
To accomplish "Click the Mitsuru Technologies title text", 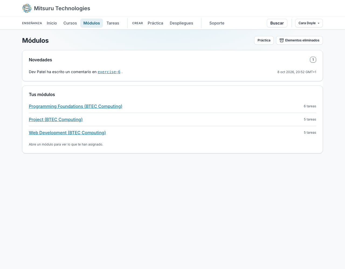I will tap(62, 8).
